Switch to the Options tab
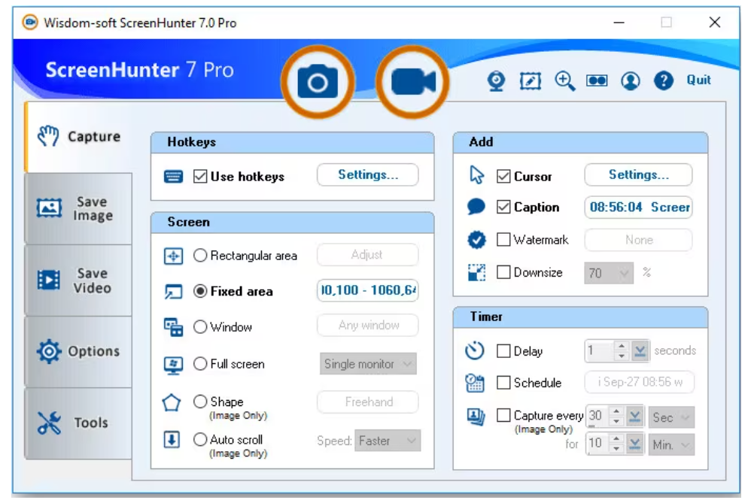The width and height of the screenshot is (754, 503). (x=78, y=352)
